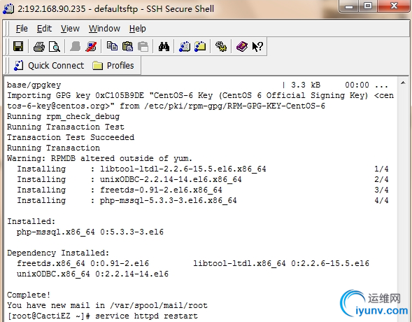
Task: Open a New File Transfer Window icon
Action: [200, 46]
